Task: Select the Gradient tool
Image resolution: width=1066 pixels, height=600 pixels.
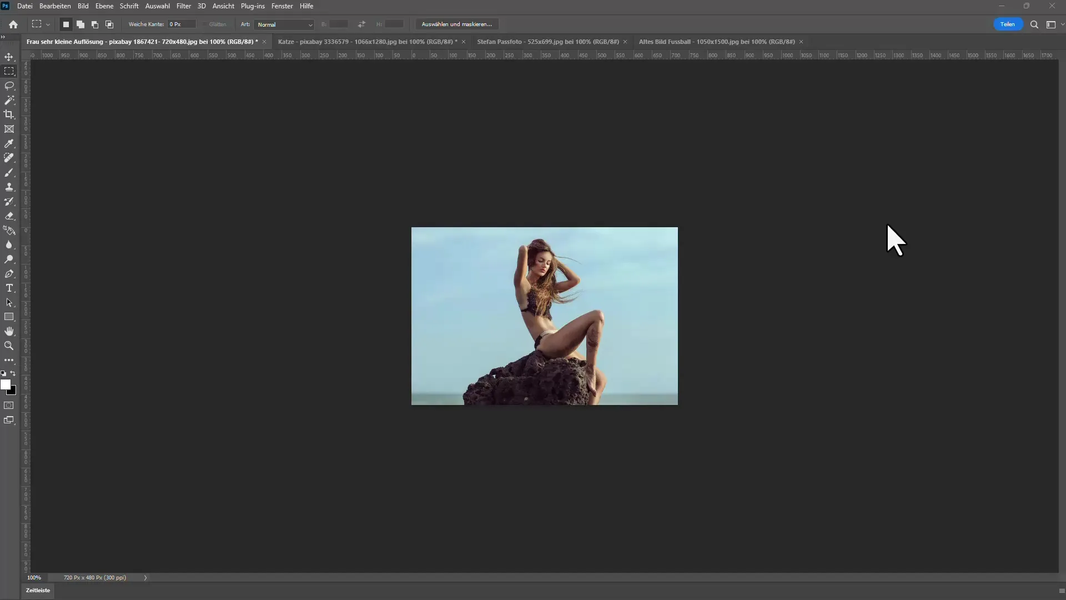Action: 10,231
